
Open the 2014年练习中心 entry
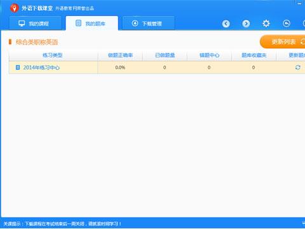tap(41, 67)
